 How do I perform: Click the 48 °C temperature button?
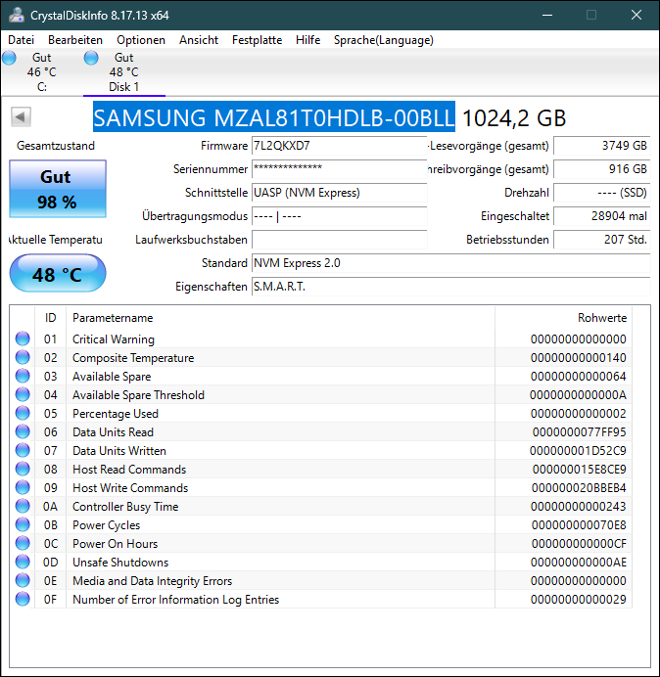58,273
